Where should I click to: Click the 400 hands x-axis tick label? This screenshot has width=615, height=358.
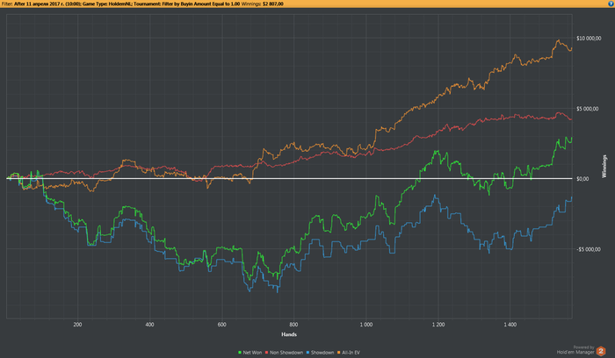point(150,325)
